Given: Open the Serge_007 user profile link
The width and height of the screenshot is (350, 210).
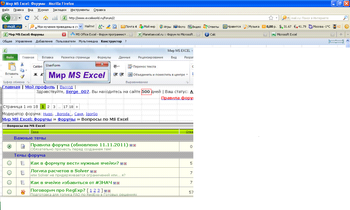Looking at the screenshot, I should (77, 92).
